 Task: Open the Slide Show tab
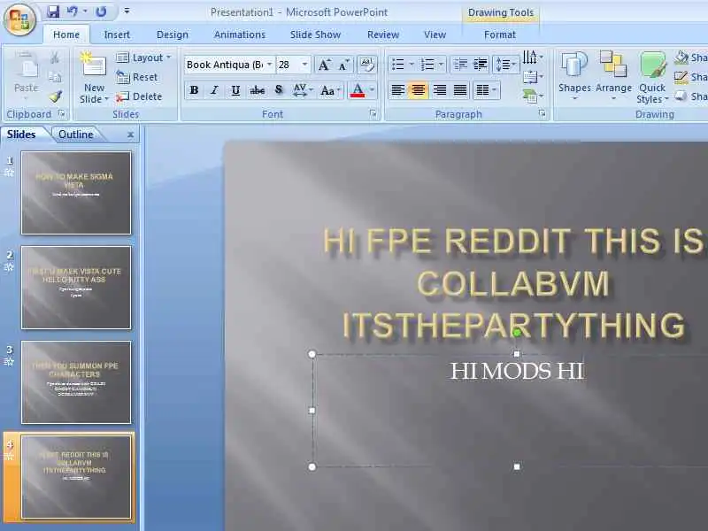pyautogui.click(x=315, y=35)
